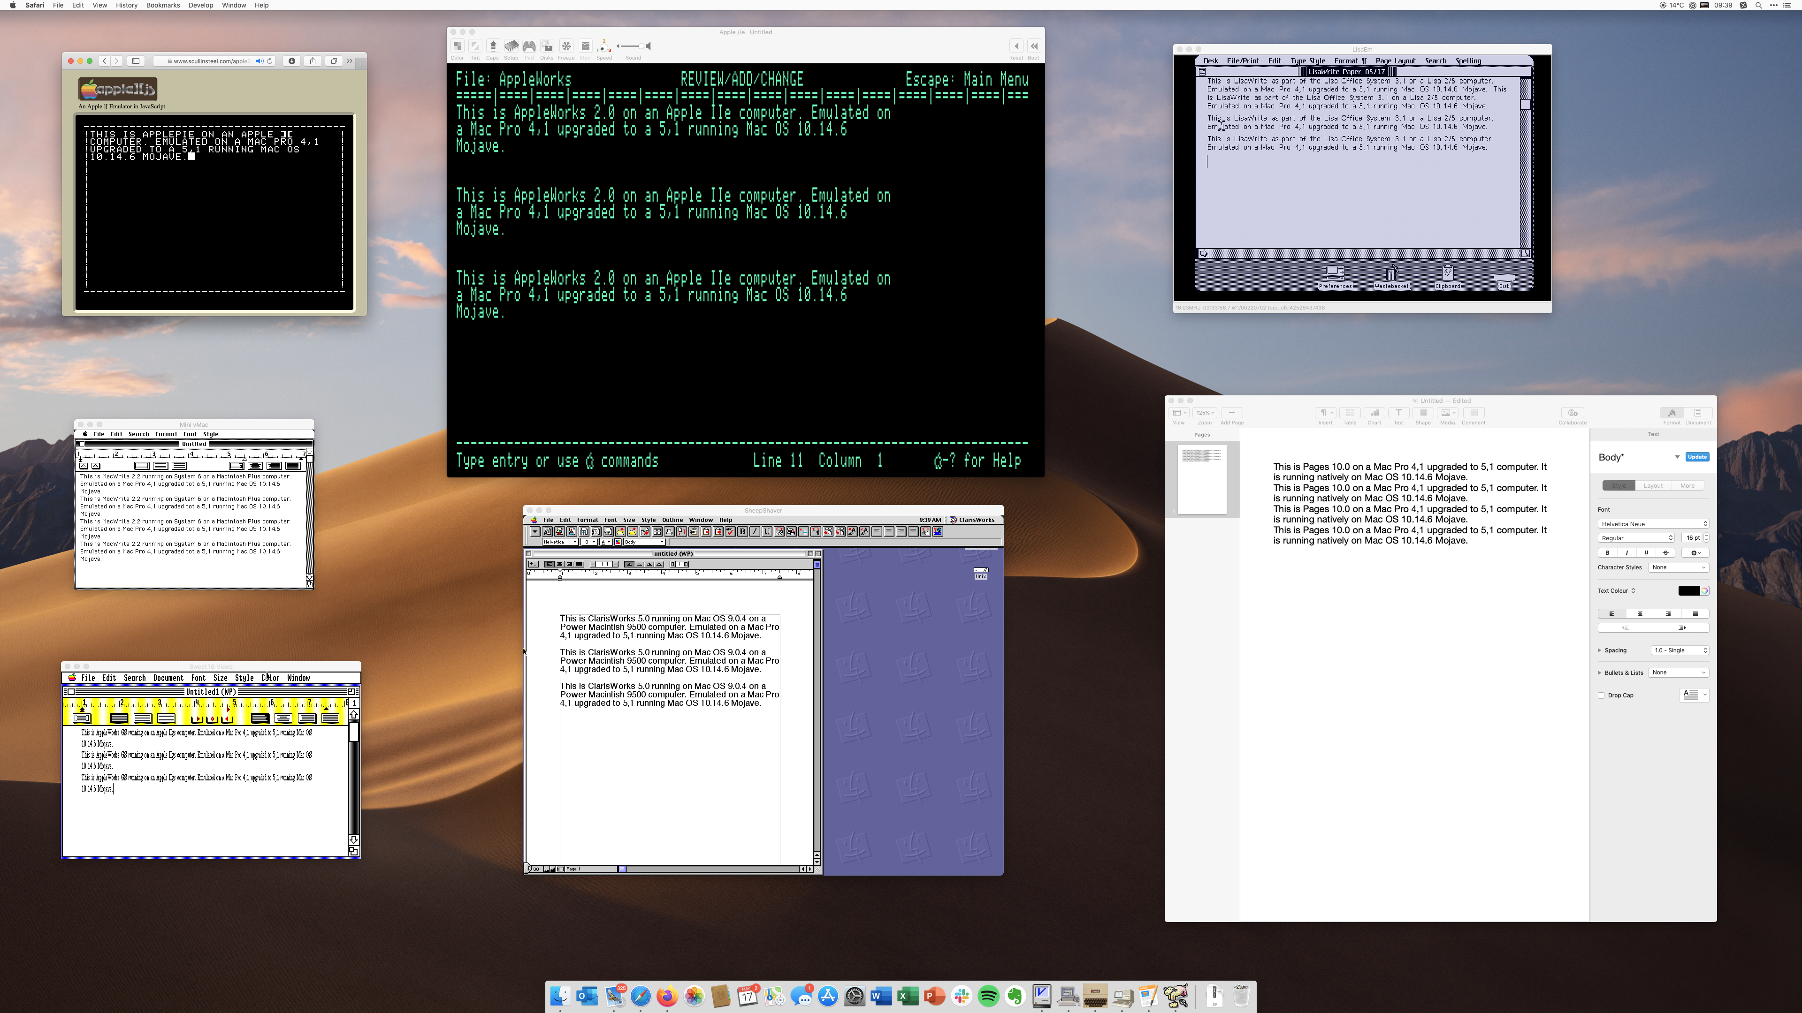Toggle Bold in Pages inspector

point(1608,552)
